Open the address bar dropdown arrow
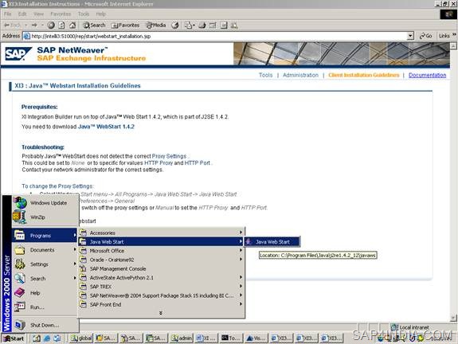Screen dimensions: 458x344 click(x=410, y=36)
